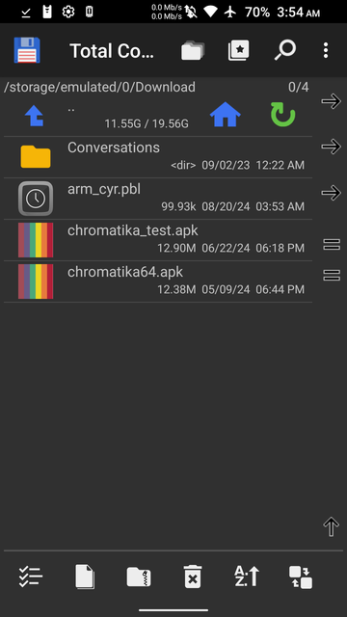347x617 pixels.
Task: Tap the copy/move file icon
Action: [85, 577]
